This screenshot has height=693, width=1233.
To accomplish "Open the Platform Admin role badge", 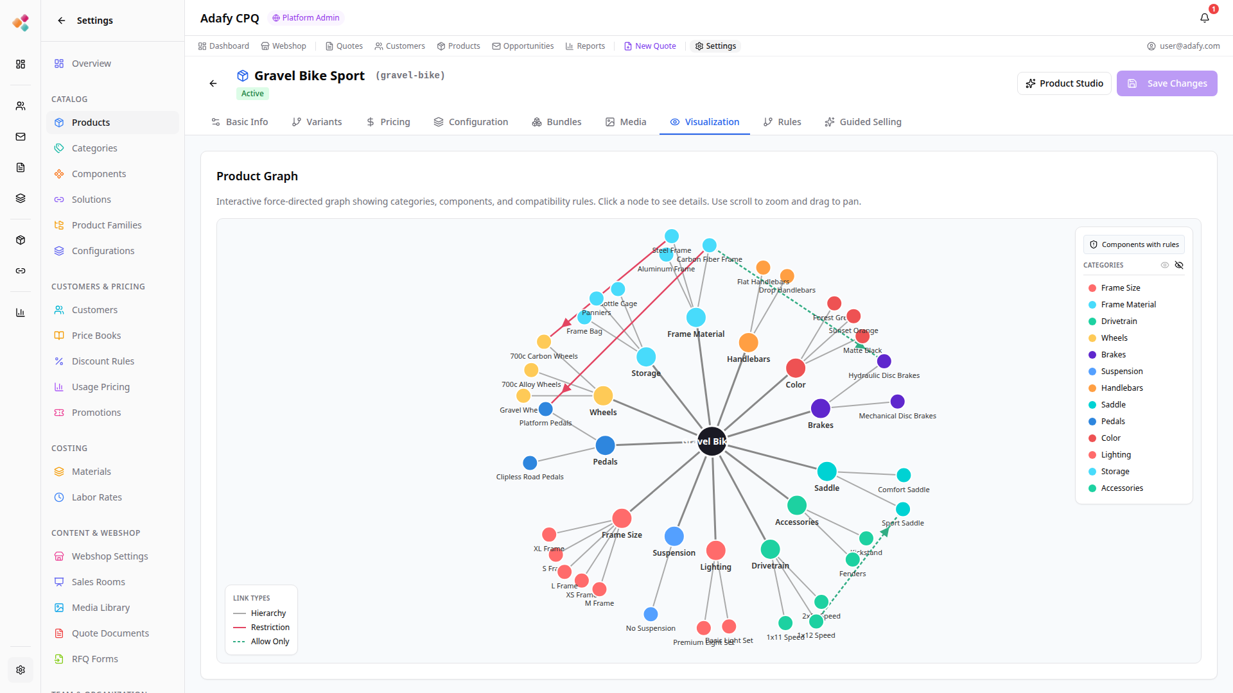I will [x=306, y=18].
